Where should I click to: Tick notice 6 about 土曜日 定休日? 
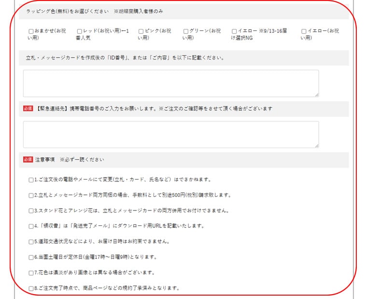[31, 257]
